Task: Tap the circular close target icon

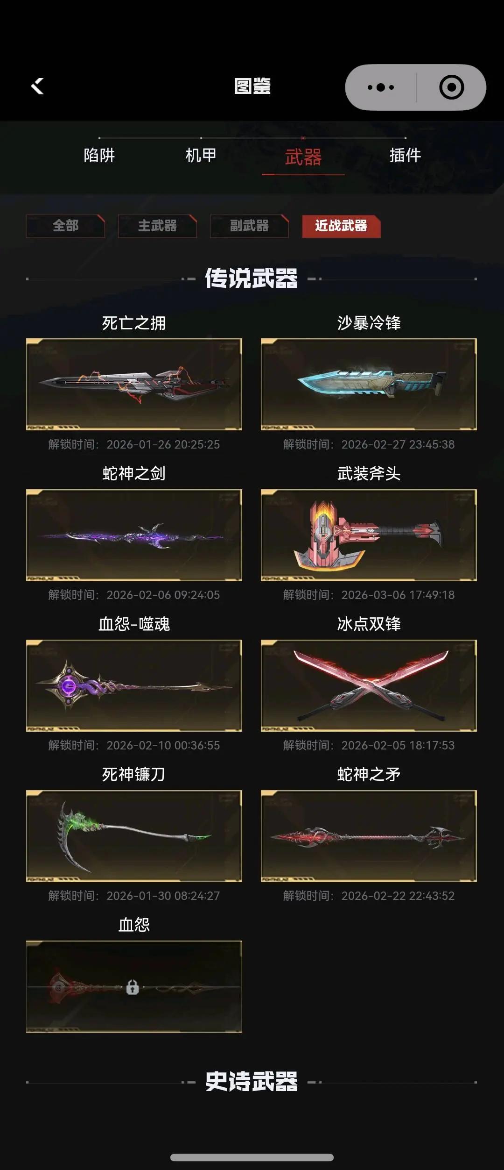Action: click(451, 87)
